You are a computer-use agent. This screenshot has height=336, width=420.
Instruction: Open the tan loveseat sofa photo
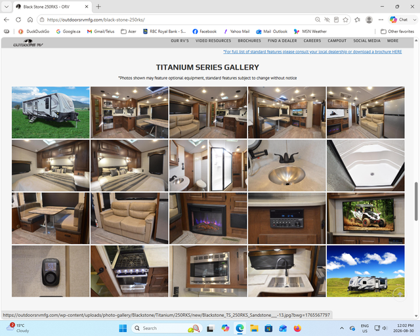coord(129,218)
